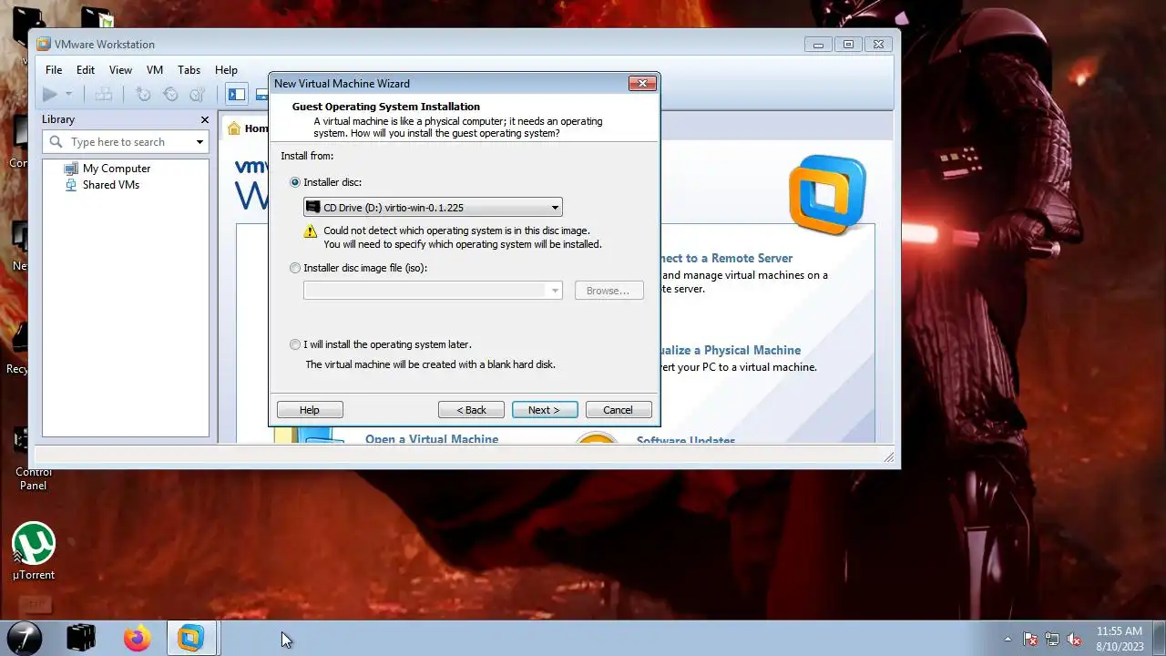Click the Open a Virtual Machine link
The width and height of the screenshot is (1166, 656).
pyautogui.click(x=432, y=439)
